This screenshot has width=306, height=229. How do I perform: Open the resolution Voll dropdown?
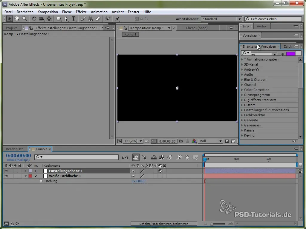click(x=210, y=141)
